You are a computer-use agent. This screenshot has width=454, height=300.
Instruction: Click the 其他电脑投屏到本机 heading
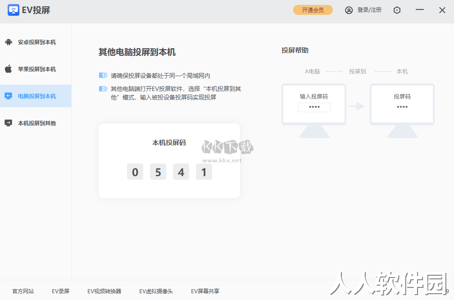[137, 52]
